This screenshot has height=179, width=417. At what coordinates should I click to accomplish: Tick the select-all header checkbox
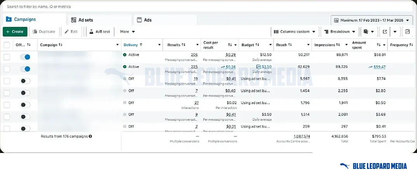(x=7, y=45)
